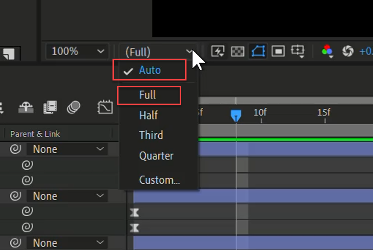373x250 pixels.
Task: Open the (Full) resolution dropdown
Action: pyautogui.click(x=158, y=52)
